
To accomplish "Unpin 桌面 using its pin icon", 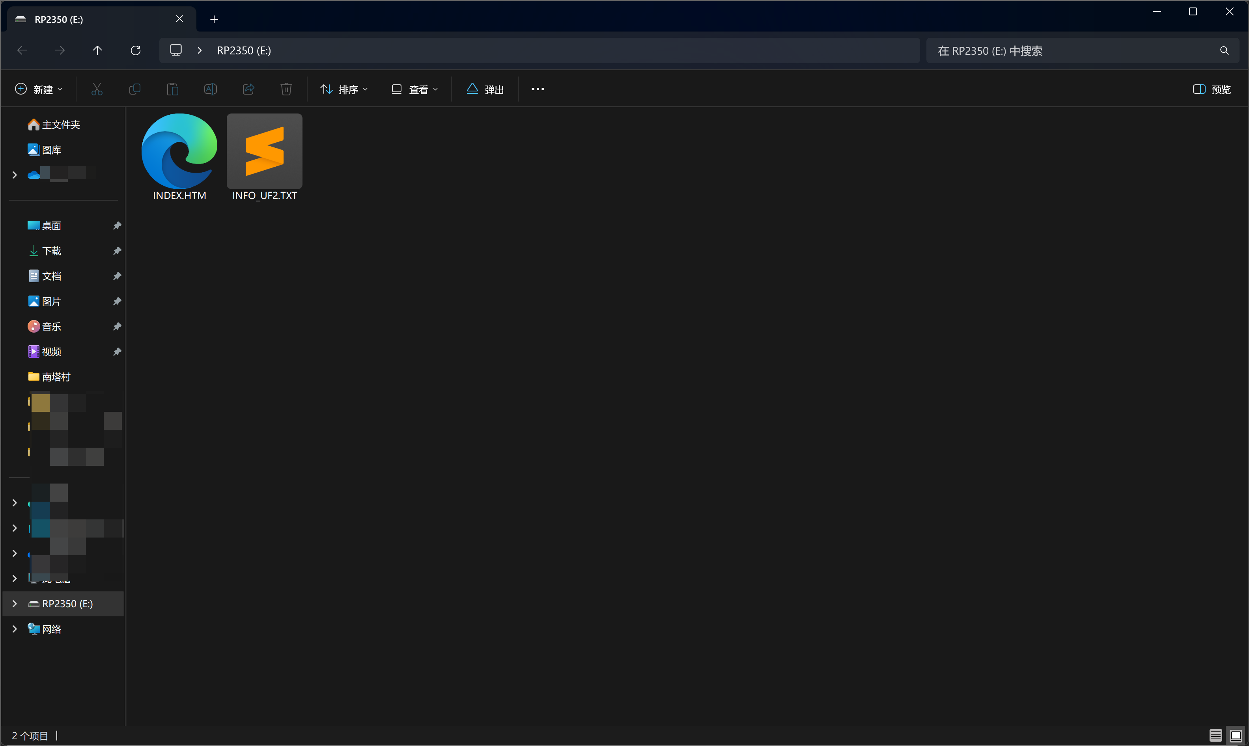I will pos(117,226).
